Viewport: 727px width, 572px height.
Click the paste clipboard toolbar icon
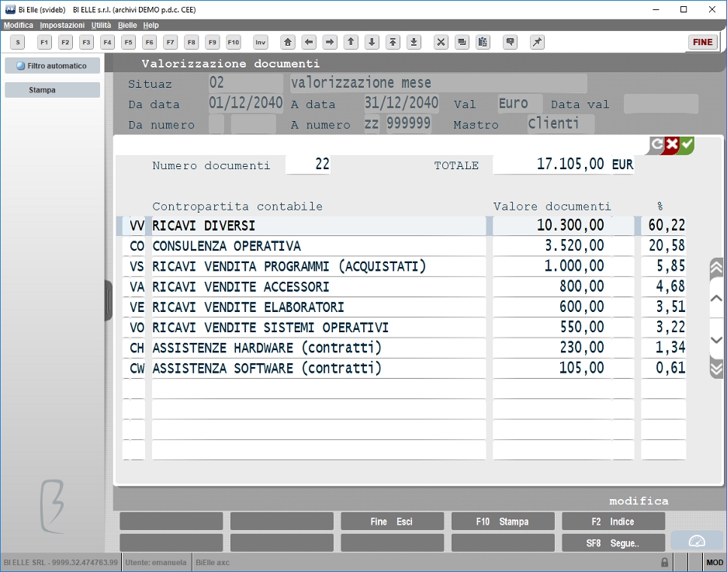pyautogui.click(x=483, y=42)
